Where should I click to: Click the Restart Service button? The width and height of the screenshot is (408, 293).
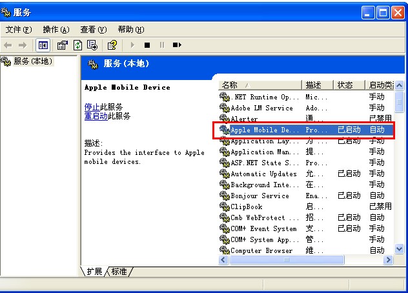click(177, 45)
